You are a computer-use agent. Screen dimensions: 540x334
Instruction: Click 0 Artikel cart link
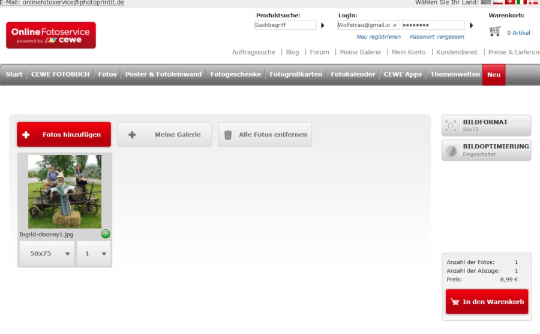pos(518,33)
